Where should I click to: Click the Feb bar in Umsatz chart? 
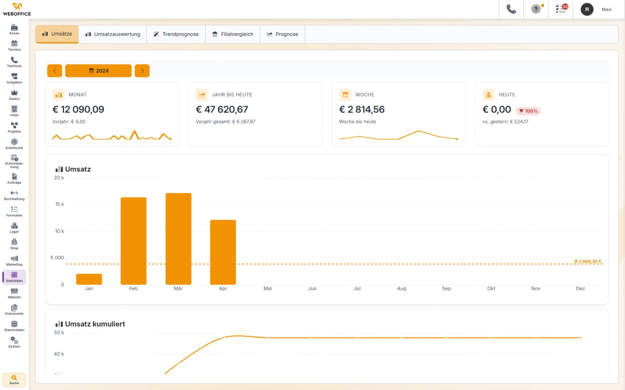click(x=134, y=241)
